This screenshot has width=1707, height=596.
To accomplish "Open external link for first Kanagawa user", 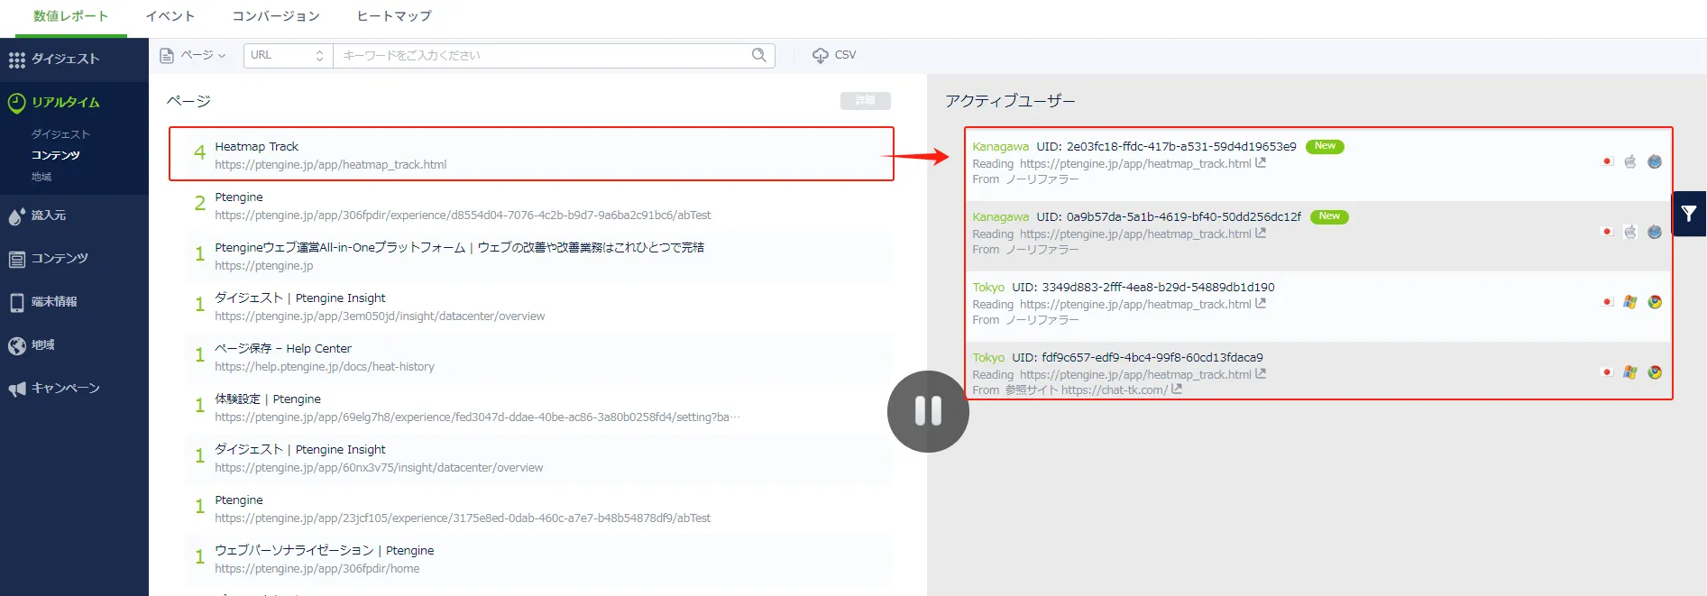I will click(x=1261, y=163).
